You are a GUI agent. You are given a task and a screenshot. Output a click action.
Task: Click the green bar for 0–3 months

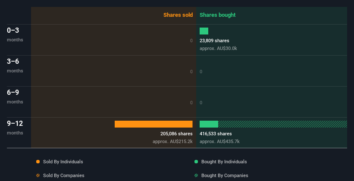(204, 31)
